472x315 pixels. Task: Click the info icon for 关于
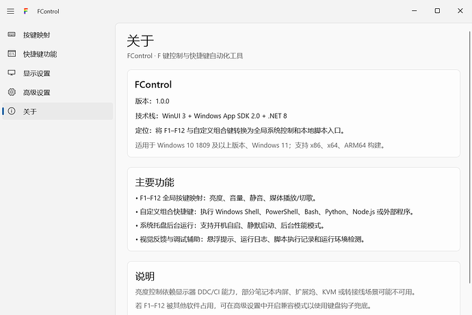(x=12, y=111)
